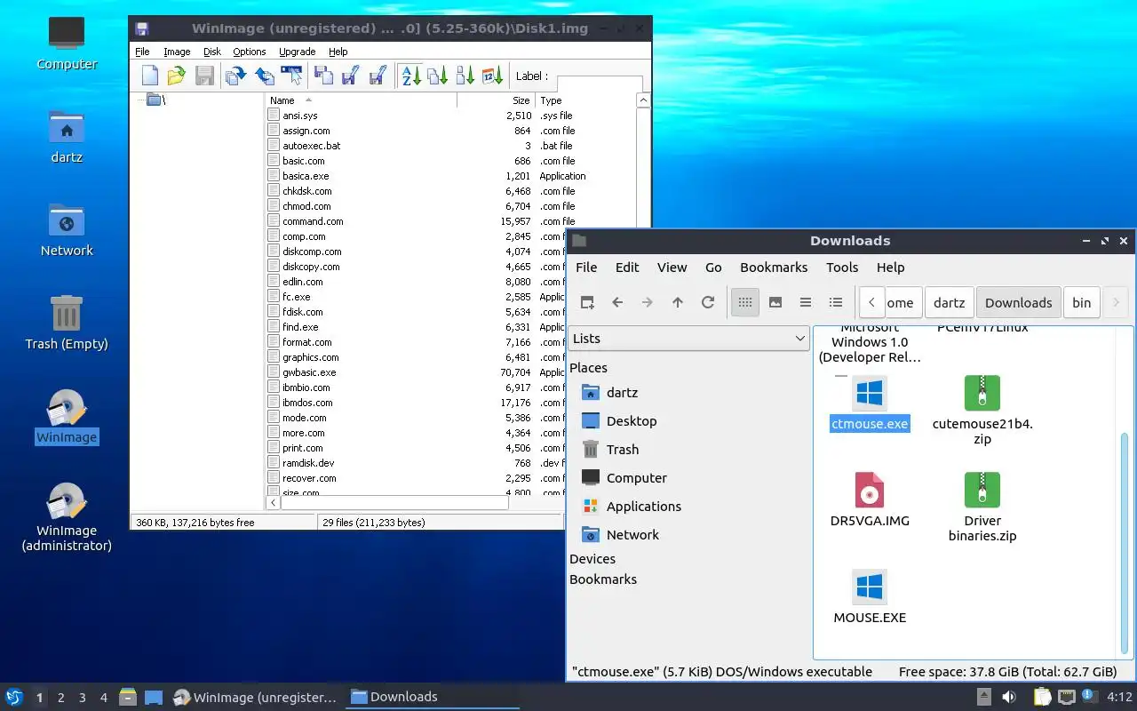This screenshot has width=1137, height=711.
Task: Open the Disk menu in WinImage
Action: click(211, 52)
